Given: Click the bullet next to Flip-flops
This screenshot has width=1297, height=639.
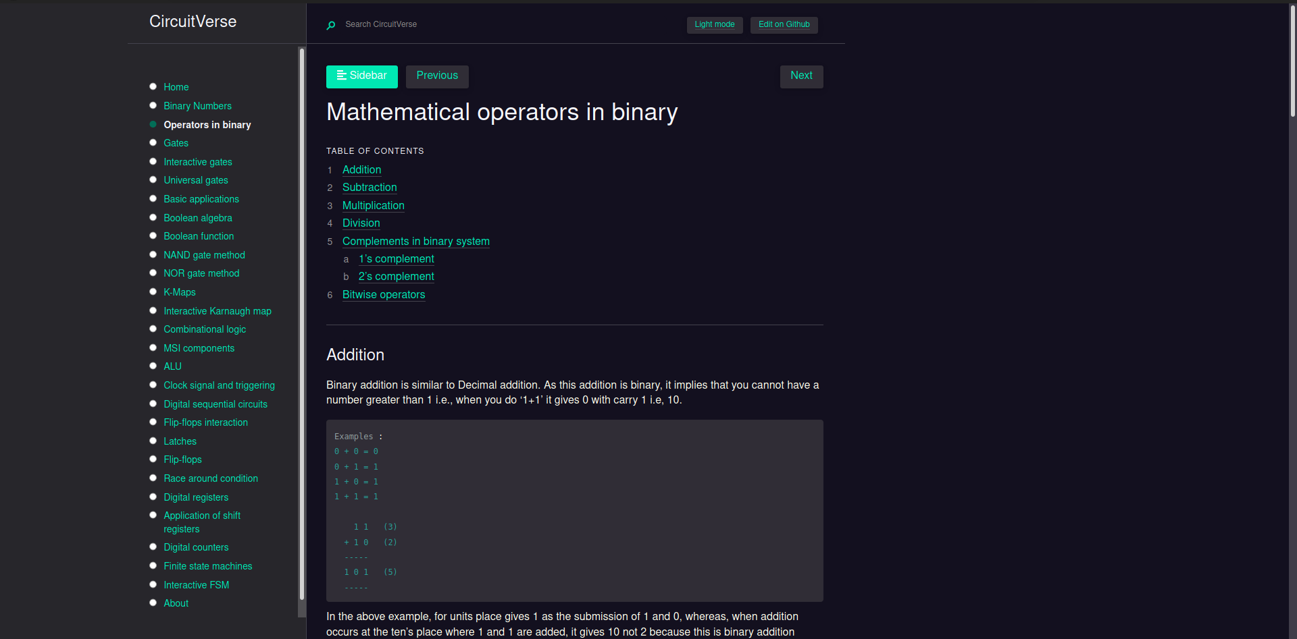Looking at the screenshot, I should (x=153, y=458).
